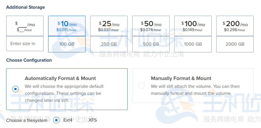Select the Manually Format & Mount radio
The width and height of the screenshot is (261, 128).
click(142, 86)
